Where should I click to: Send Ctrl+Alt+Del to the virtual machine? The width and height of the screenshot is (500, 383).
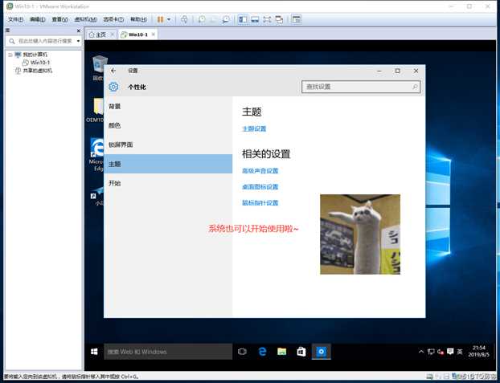184,20
